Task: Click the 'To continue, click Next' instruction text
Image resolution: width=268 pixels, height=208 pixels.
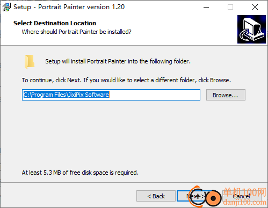Action: pyautogui.click(x=126, y=80)
